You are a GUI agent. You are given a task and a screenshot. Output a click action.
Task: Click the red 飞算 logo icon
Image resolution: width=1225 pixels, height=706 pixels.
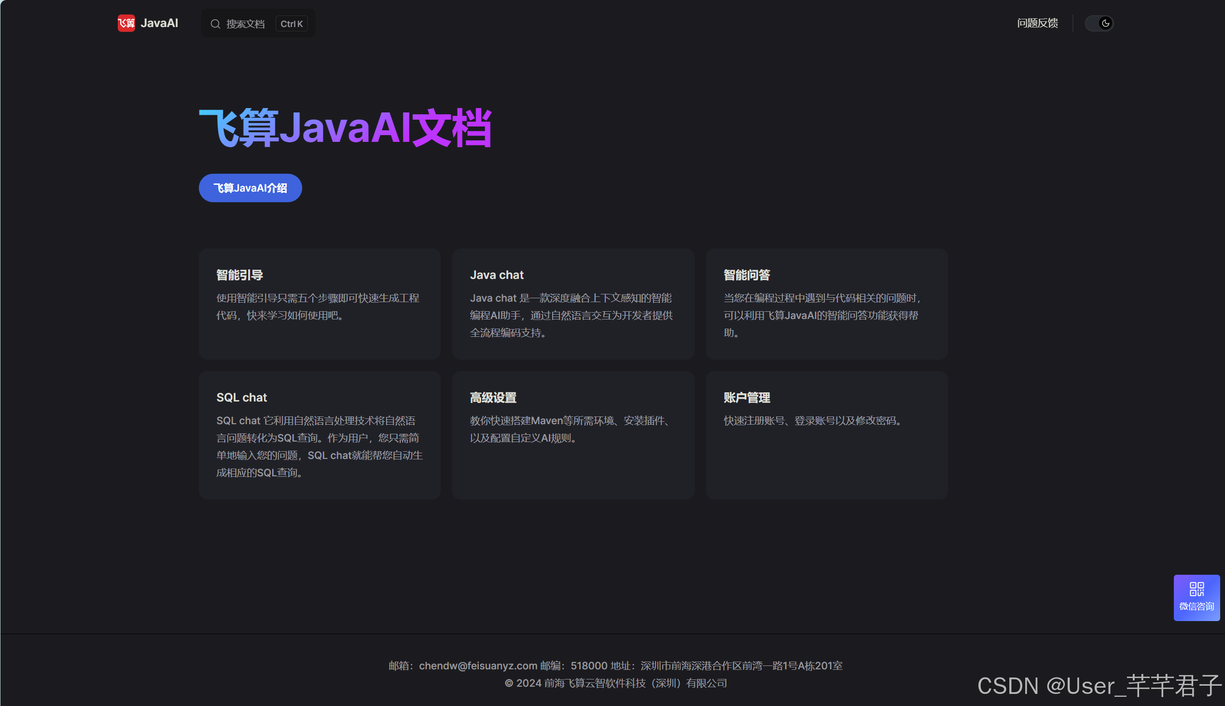[126, 23]
